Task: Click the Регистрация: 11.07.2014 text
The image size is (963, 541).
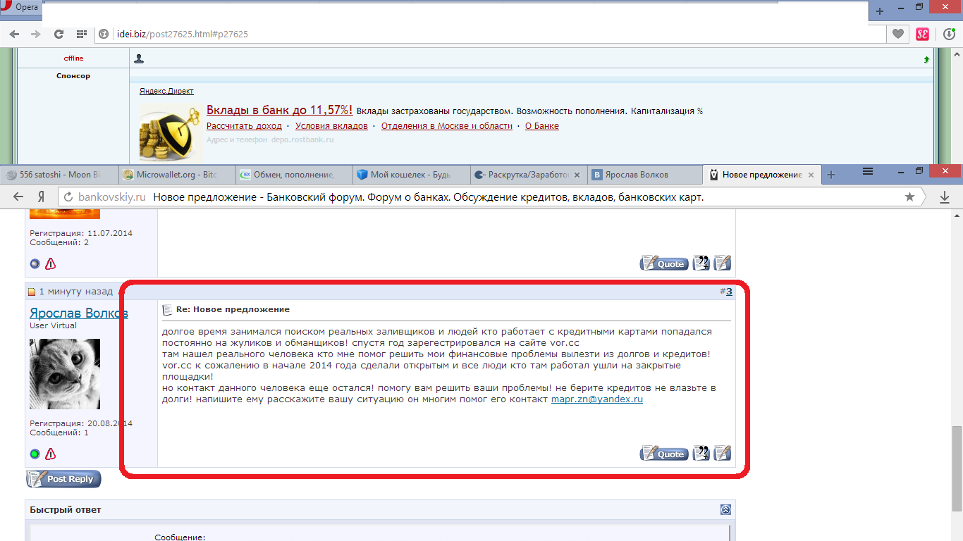Action: [81, 233]
